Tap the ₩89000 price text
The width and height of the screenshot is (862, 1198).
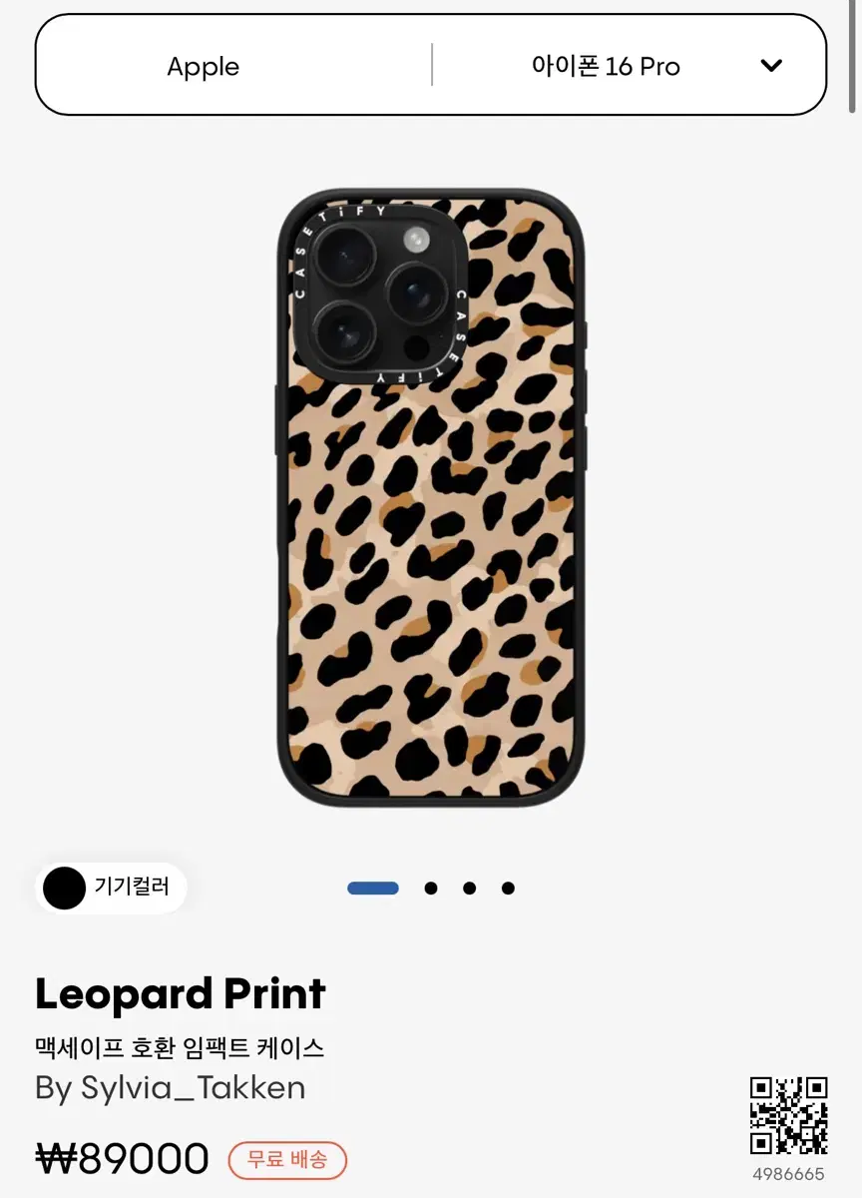(x=123, y=1159)
